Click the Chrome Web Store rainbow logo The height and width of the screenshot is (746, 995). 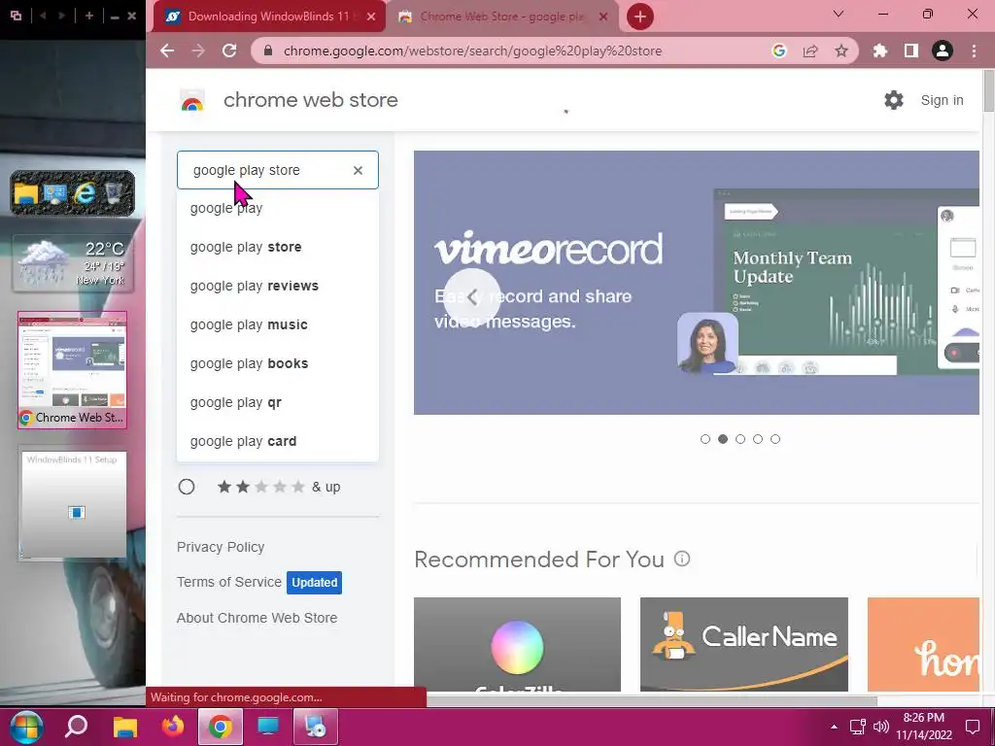pos(192,100)
